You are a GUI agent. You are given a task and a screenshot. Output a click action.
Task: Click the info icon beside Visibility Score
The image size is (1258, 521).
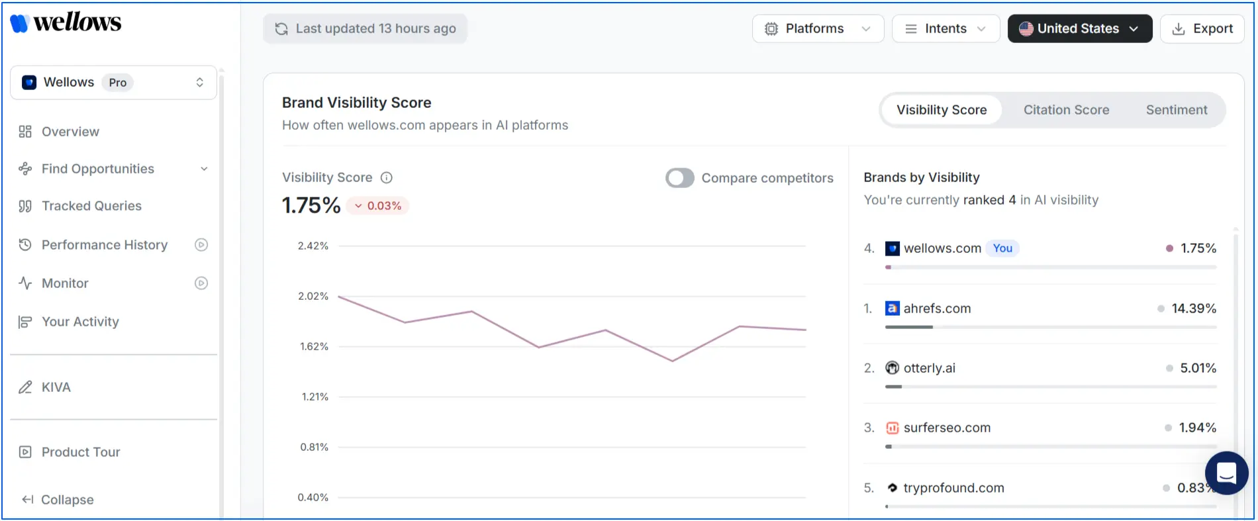click(x=387, y=177)
